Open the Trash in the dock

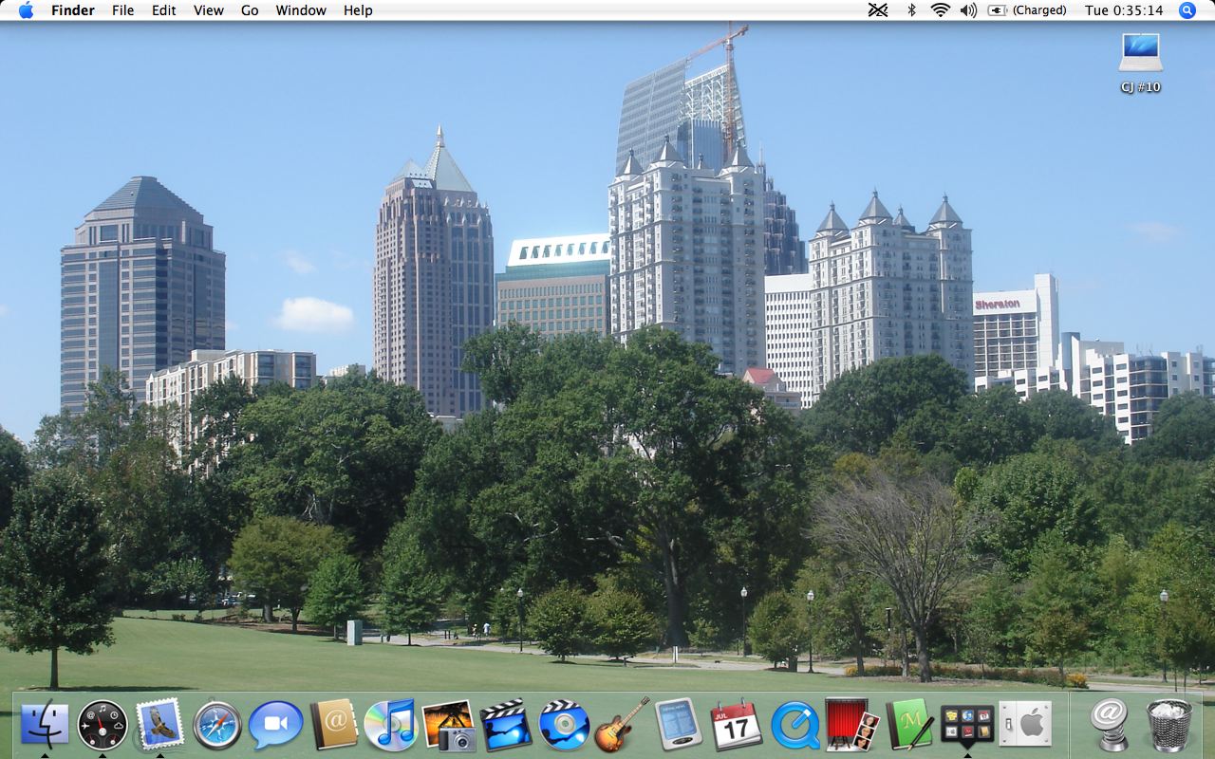coord(1169,726)
